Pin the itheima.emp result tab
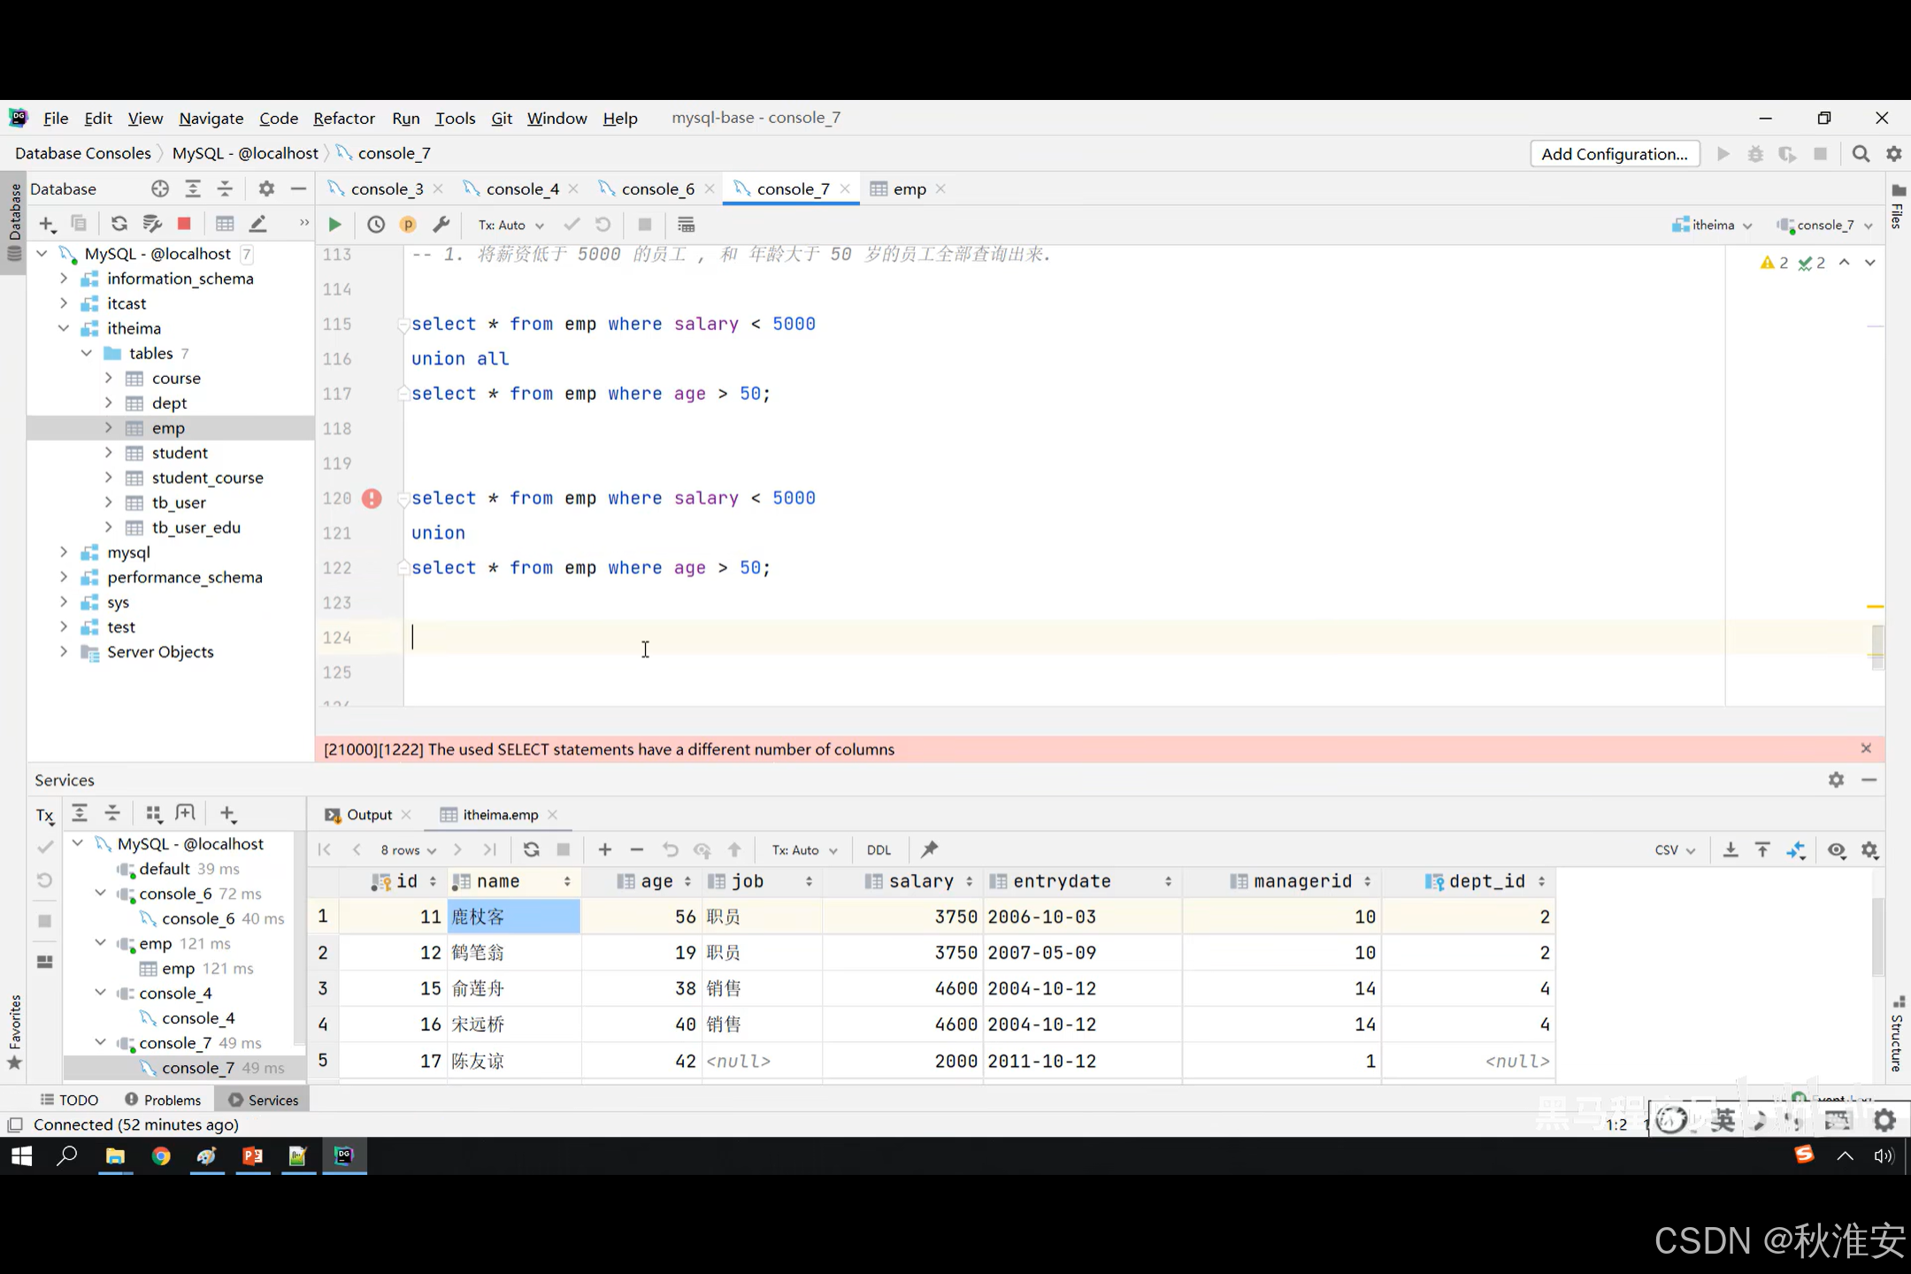Image resolution: width=1911 pixels, height=1274 pixels. [x=929, y=849]
